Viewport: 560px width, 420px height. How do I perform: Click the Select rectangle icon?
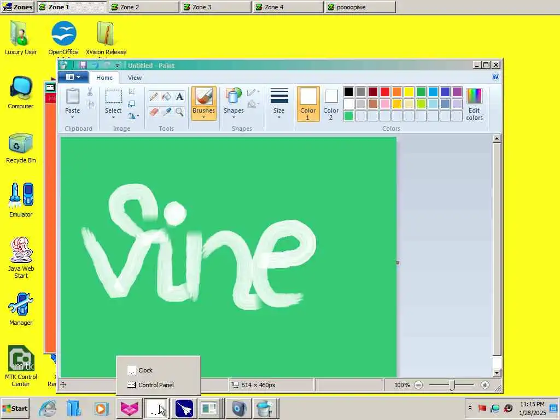[x=113, y=97]
